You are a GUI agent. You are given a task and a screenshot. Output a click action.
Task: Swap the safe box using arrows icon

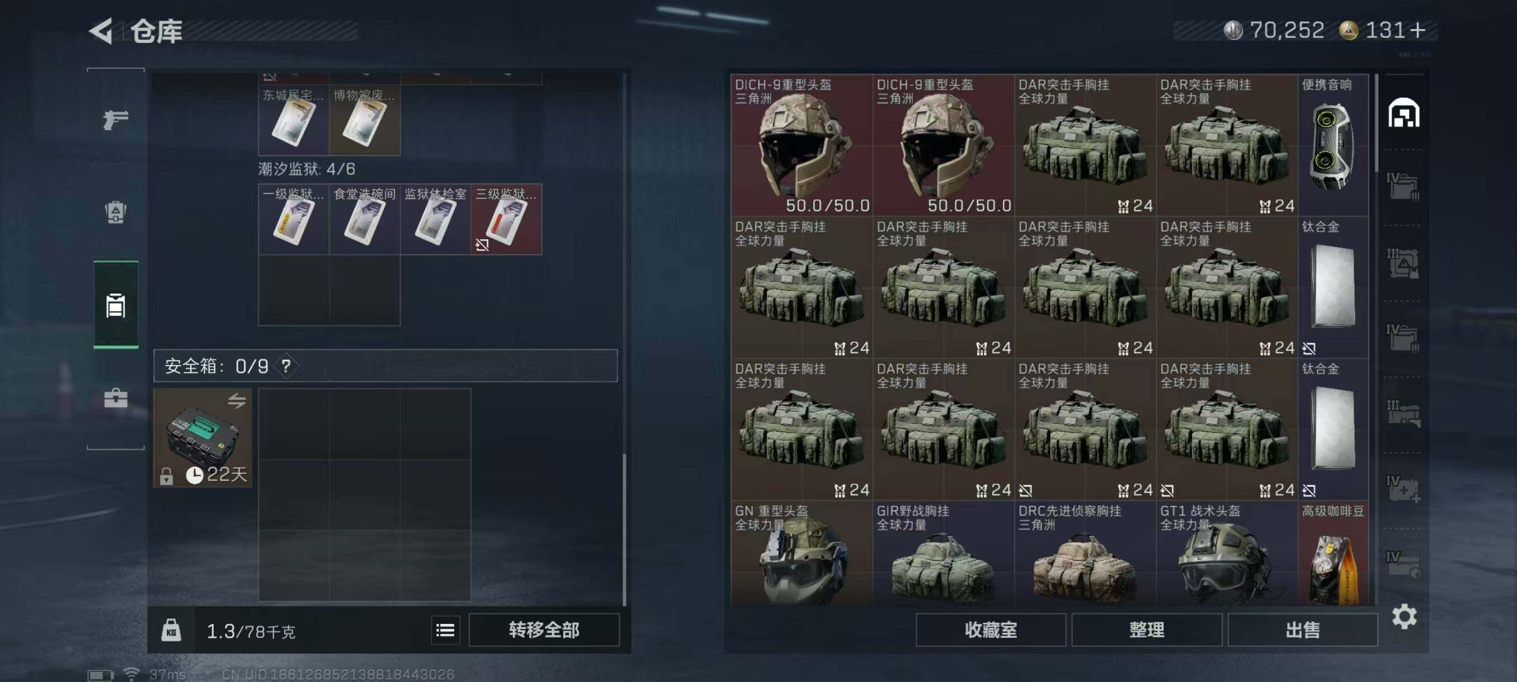(237, 401)
